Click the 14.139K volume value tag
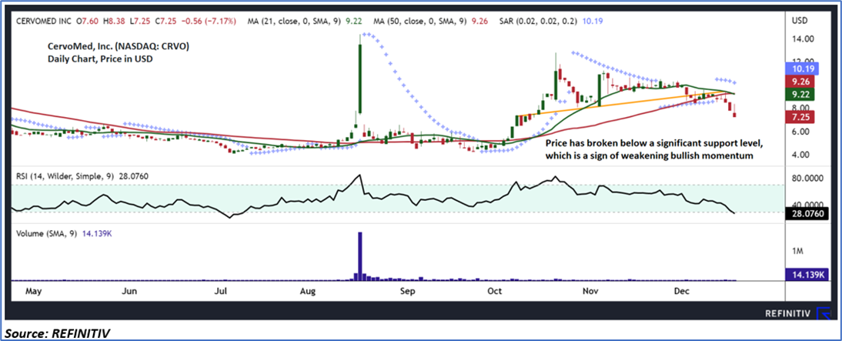Image resolution: width=842 pixels, height=341 pixels. pyautogui.click(x=807, y=274)
